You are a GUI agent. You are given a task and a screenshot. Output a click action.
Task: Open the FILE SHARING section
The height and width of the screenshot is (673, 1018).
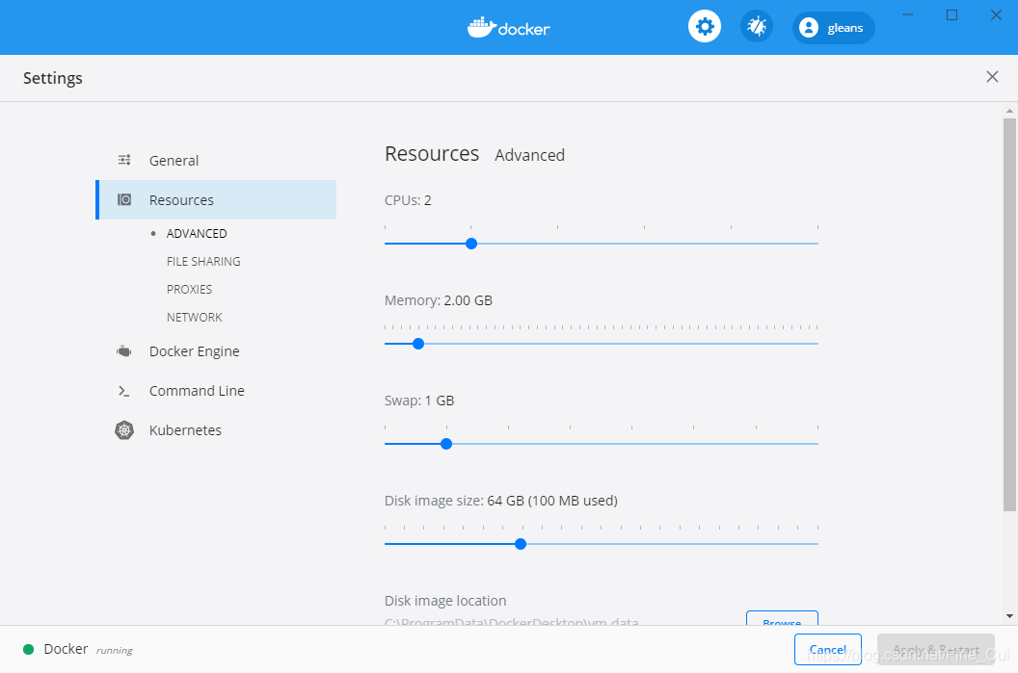(203, 261)
